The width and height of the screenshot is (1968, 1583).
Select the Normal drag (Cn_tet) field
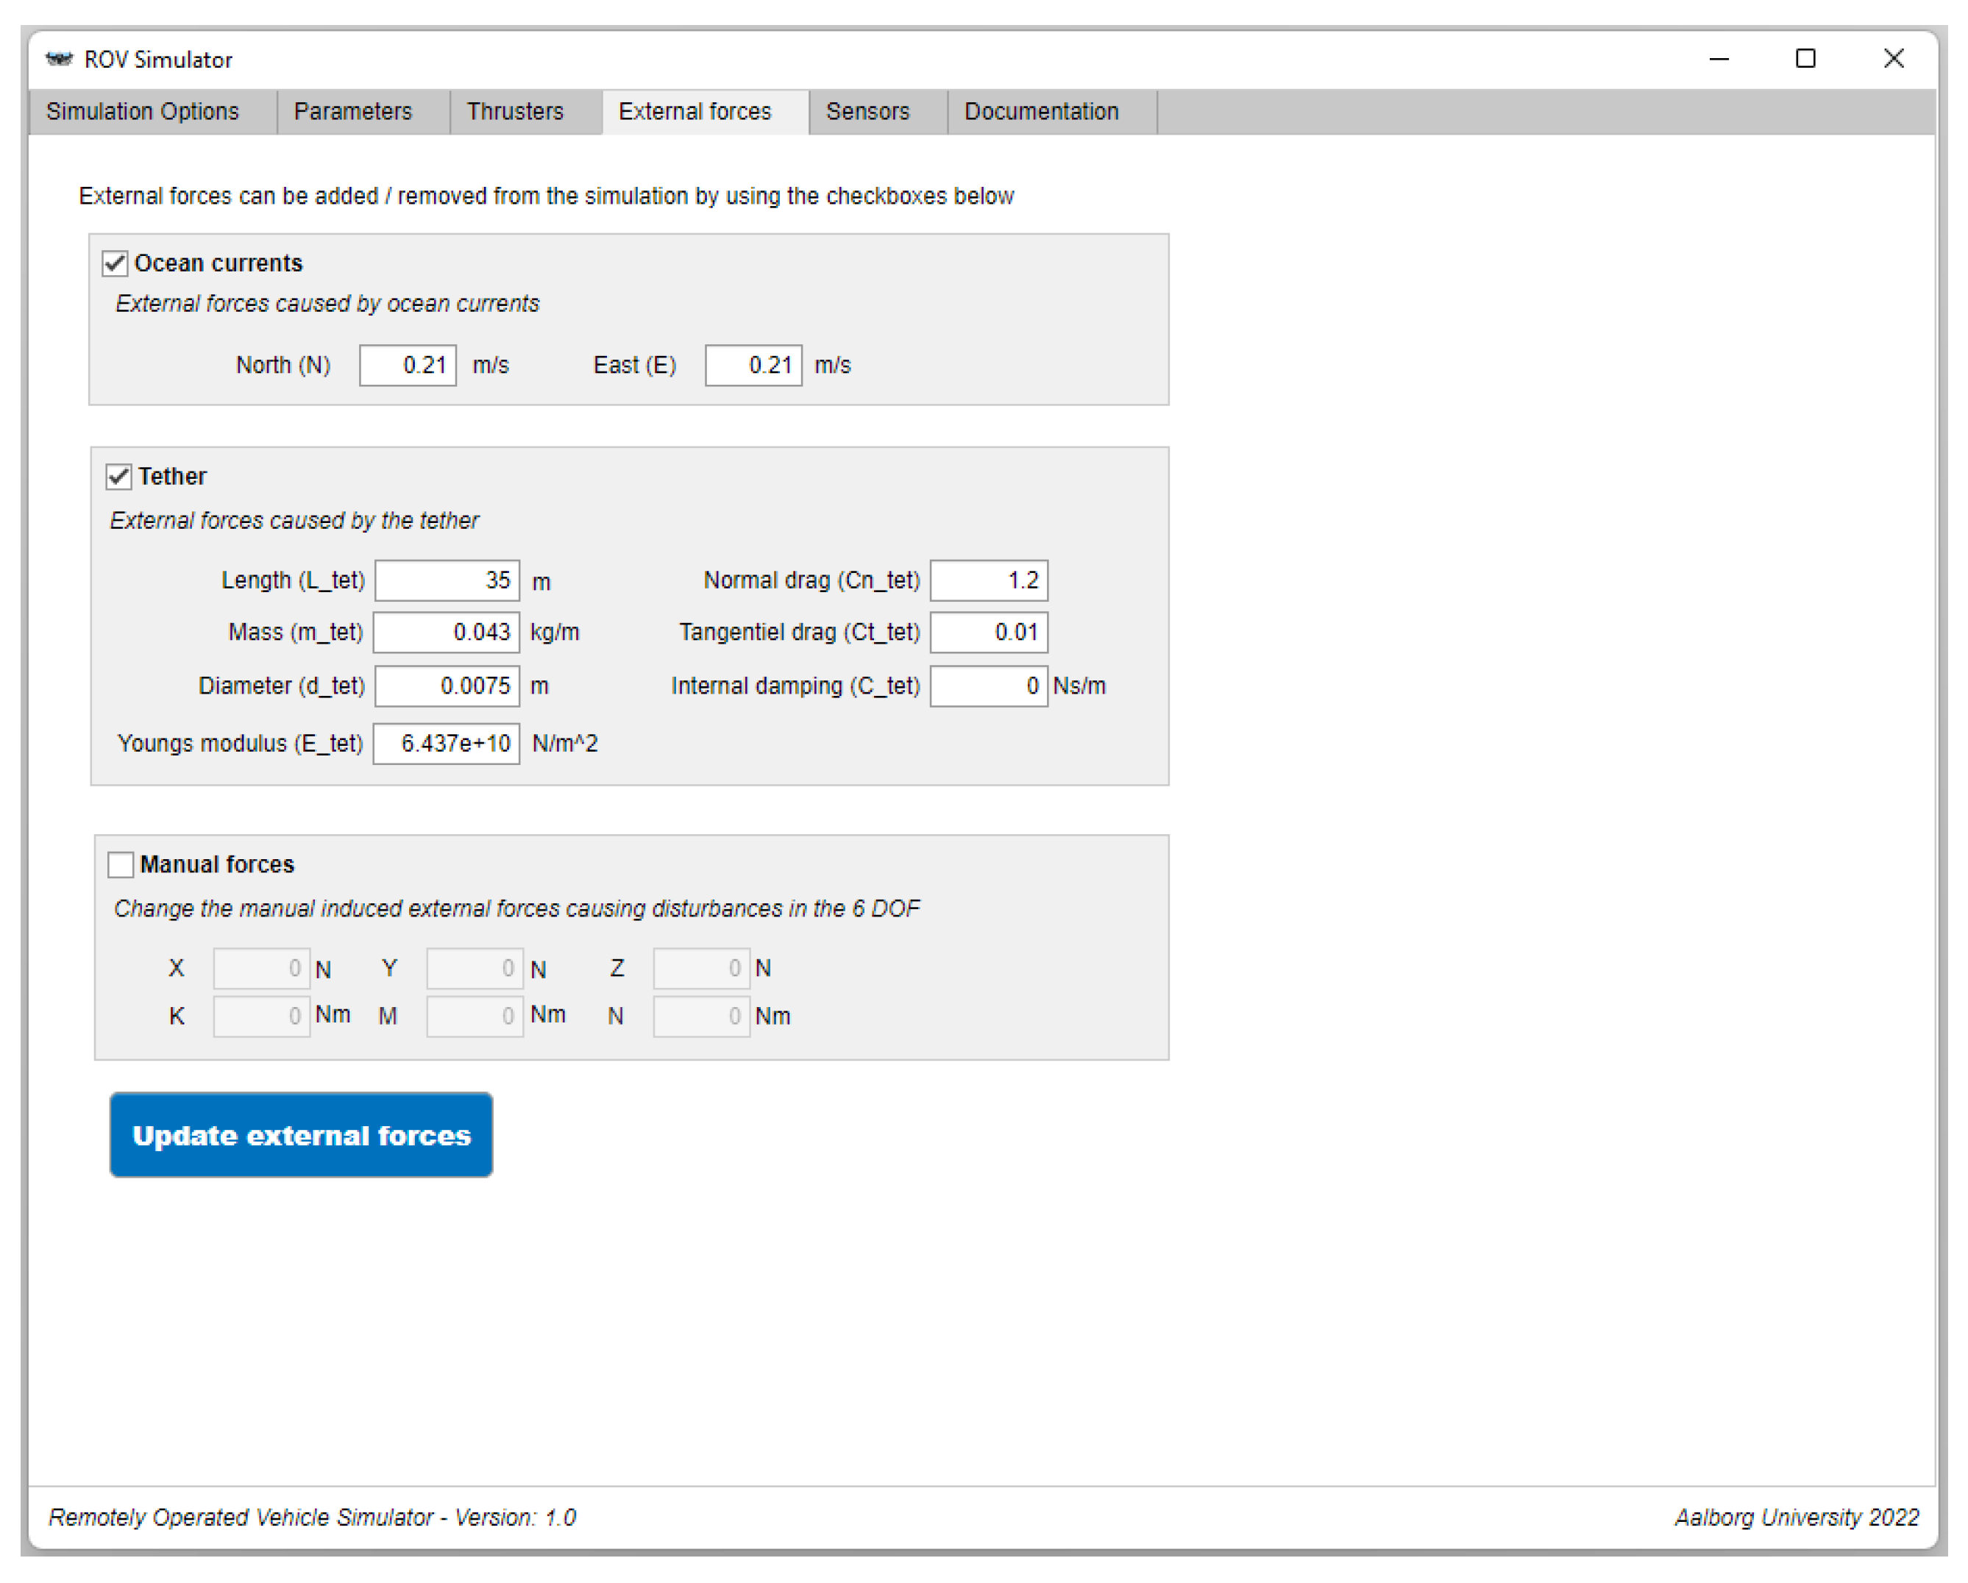pos(987,580)
